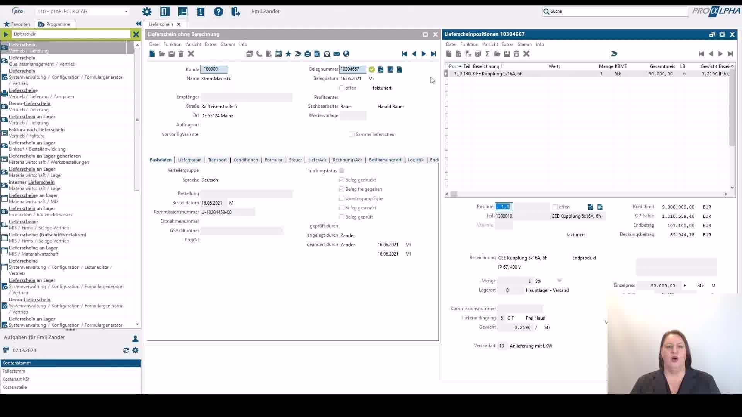Click the user icon in the Aufgaben panel
The height and width of the screenshot is (417, 742).
pyautogui.click(x=135, y=339)
